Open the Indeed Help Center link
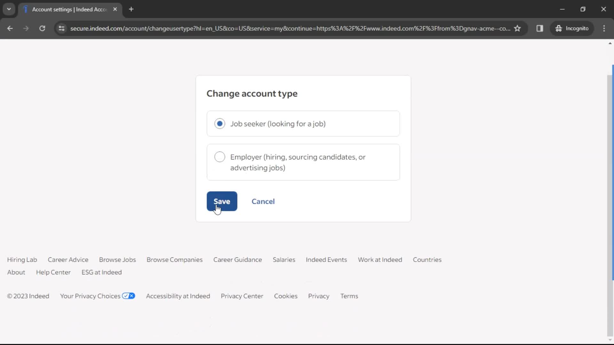 [53, 272]
